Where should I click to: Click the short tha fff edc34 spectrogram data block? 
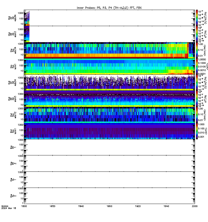pyautogui.click(x=27, y=18)
